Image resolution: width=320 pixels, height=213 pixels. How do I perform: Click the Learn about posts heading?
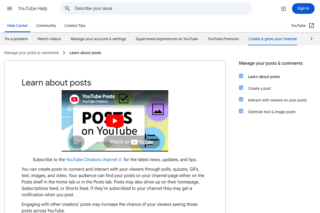[57, 83]
